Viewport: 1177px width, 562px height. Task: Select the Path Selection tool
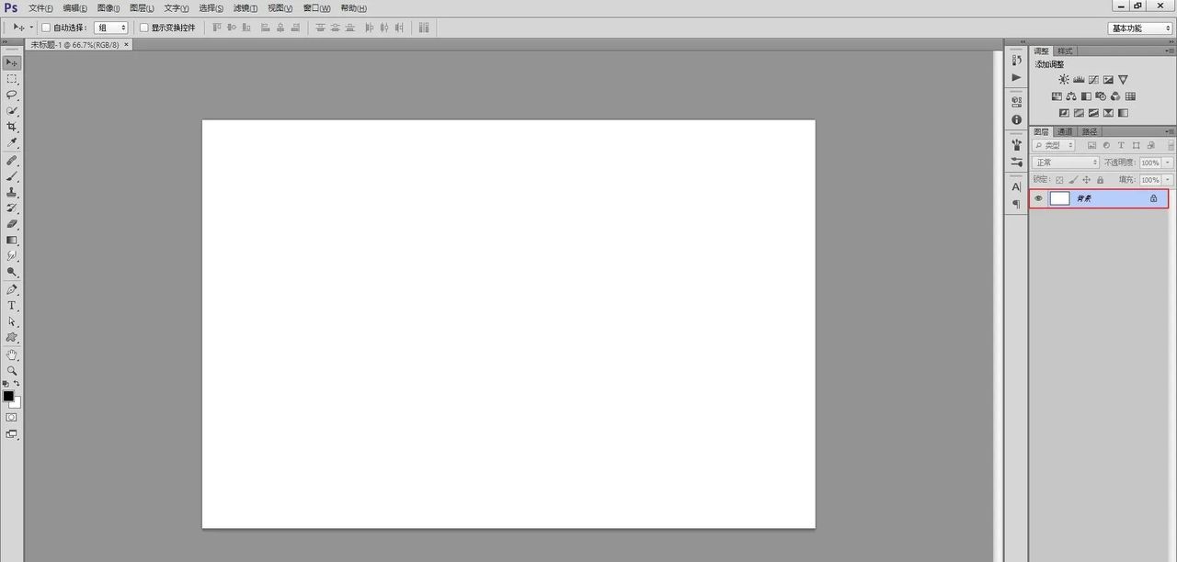click(x=12, y=321)
